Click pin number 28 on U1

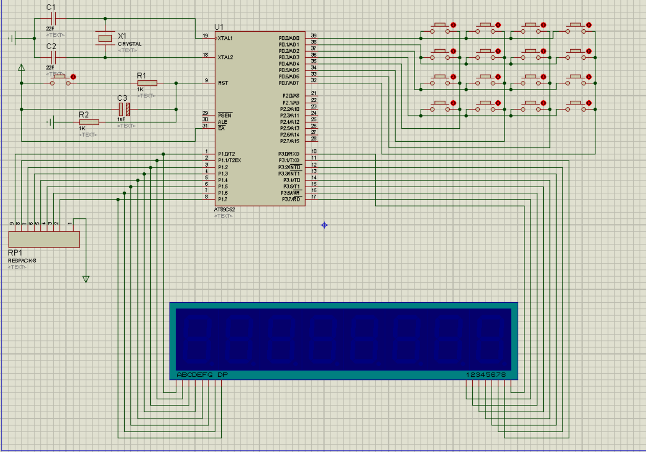tap(314, 139)
